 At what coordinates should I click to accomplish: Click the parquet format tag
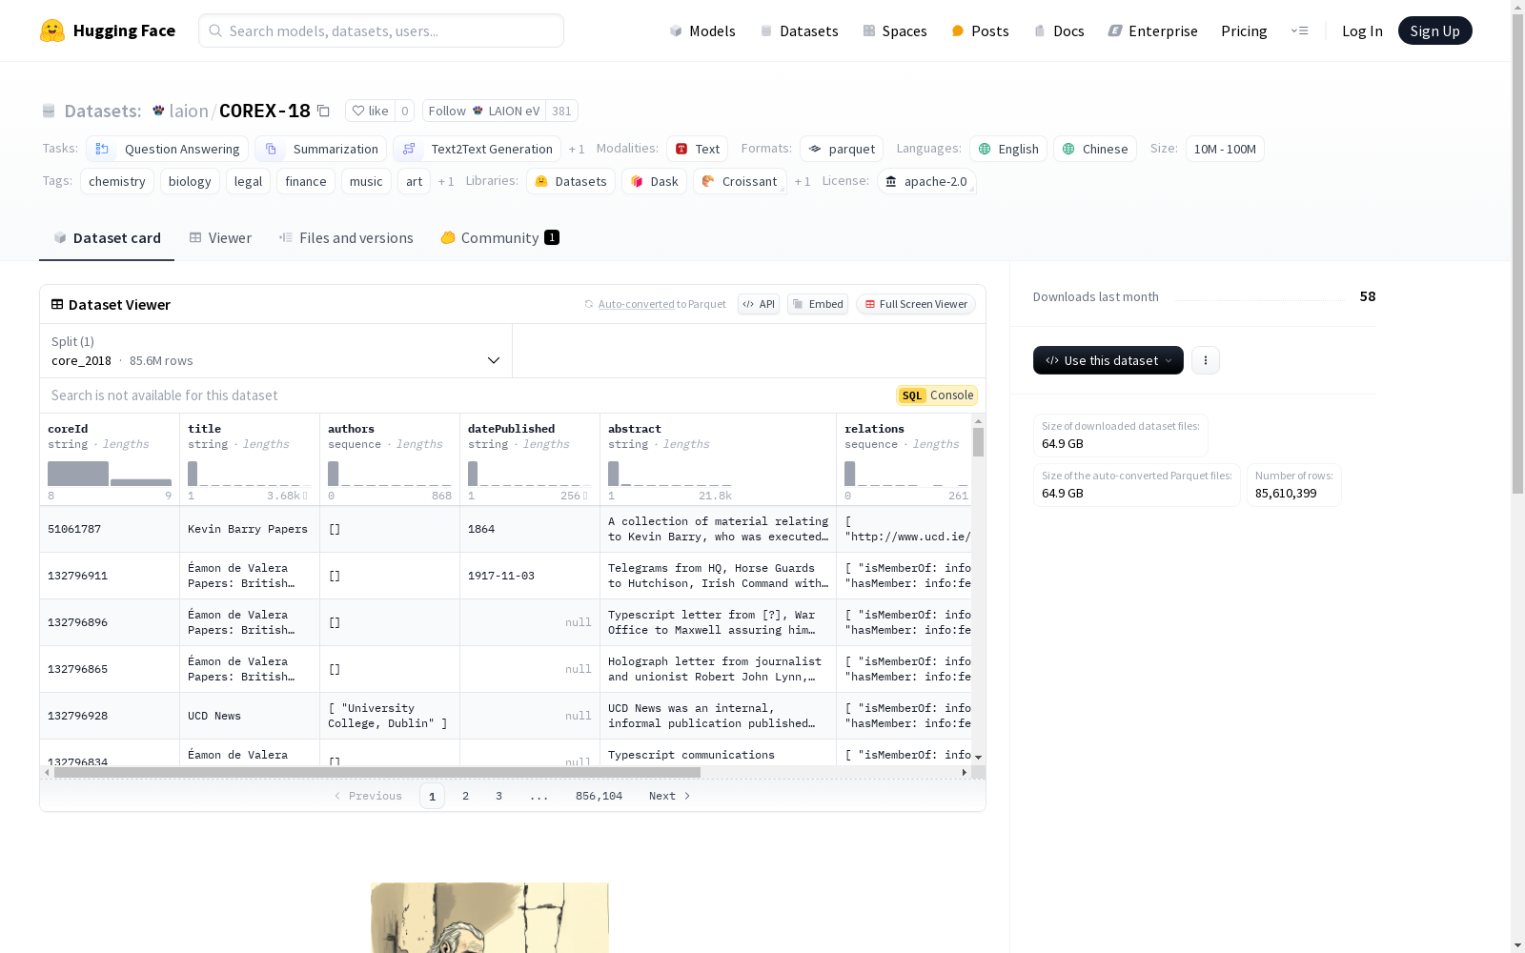tap(842, 149)
